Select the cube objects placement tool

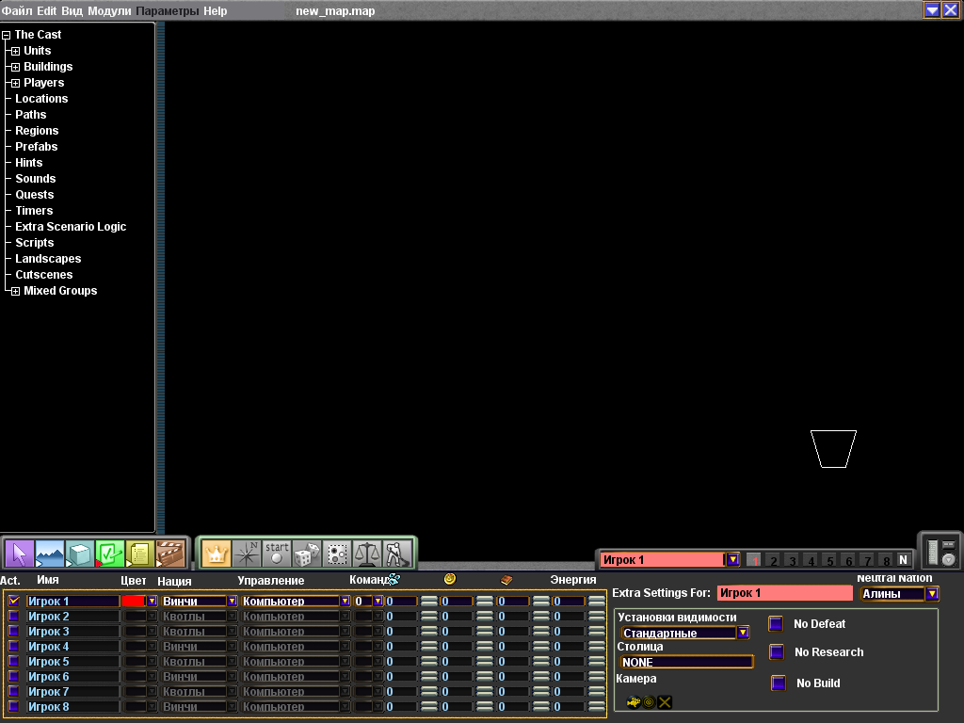pyautogui.click(x=80, y=554)
